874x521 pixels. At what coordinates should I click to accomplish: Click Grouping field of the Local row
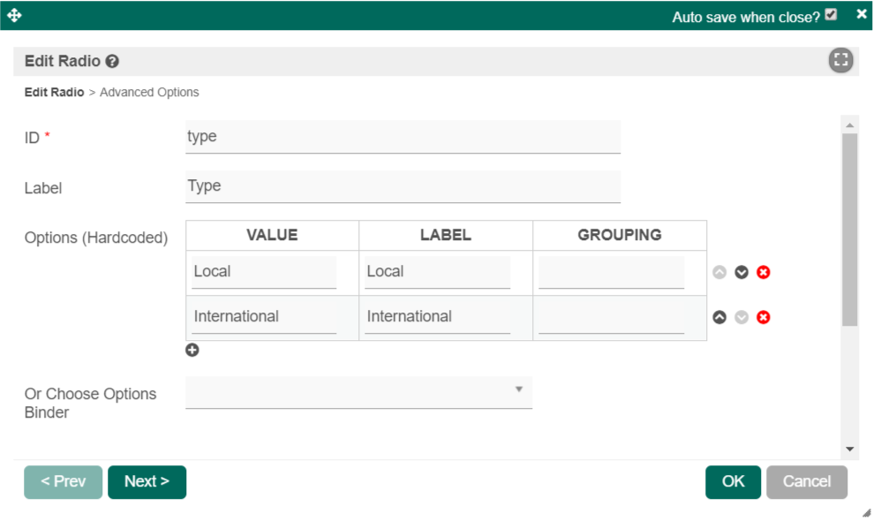[x=611, y=272]
